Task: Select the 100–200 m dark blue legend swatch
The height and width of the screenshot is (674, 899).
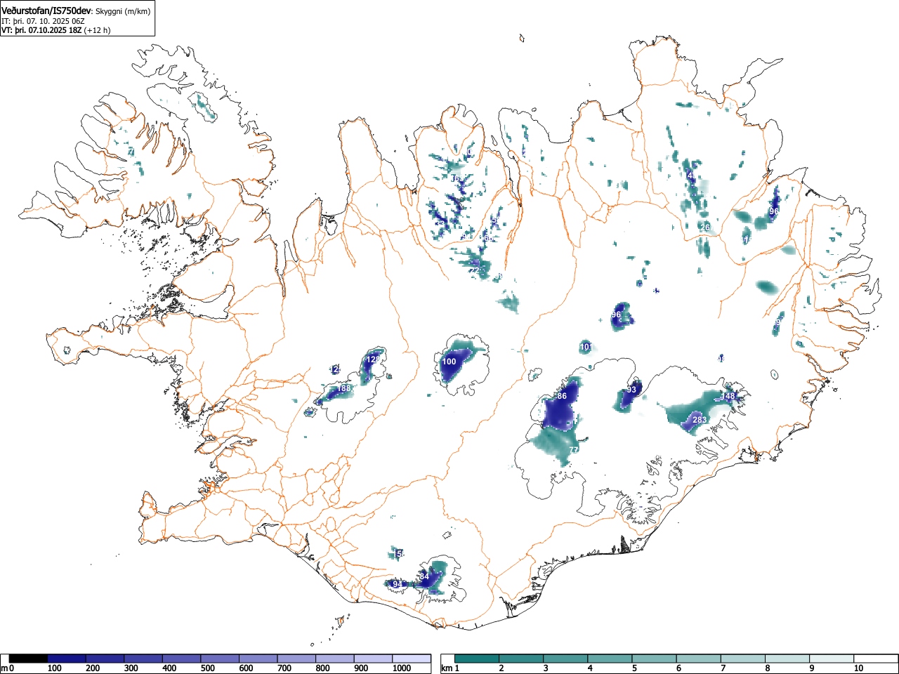Action: (67, 659)
